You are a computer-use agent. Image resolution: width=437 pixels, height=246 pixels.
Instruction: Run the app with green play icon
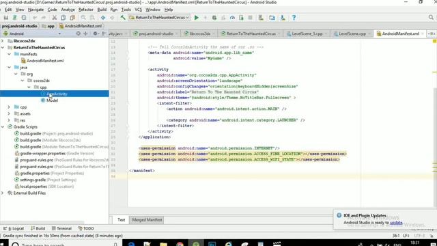197,18
